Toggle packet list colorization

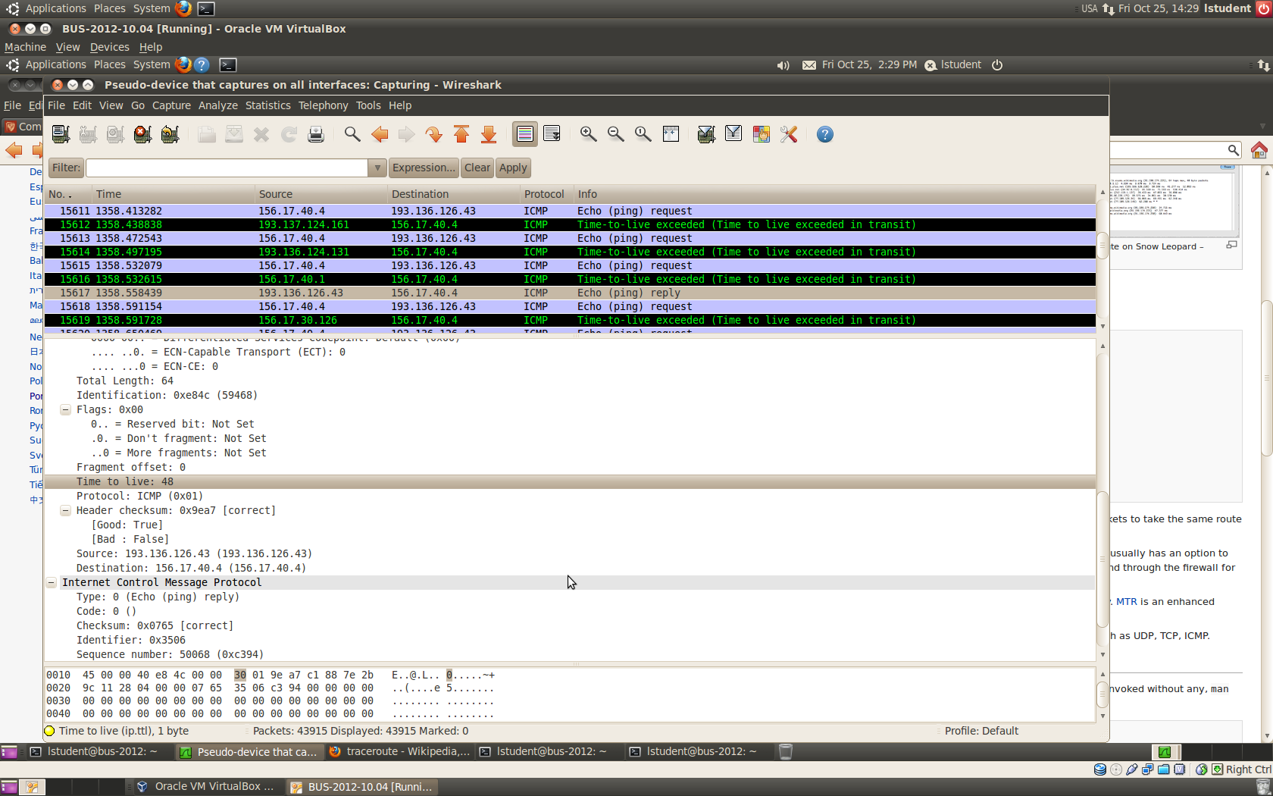click(524, 135)
